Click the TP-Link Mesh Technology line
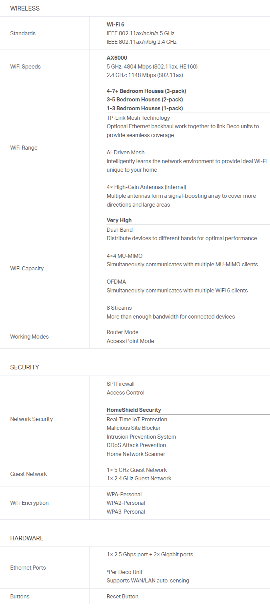This screenshot has width=270, height=613. pyautogui.click(x=138, y=118)
